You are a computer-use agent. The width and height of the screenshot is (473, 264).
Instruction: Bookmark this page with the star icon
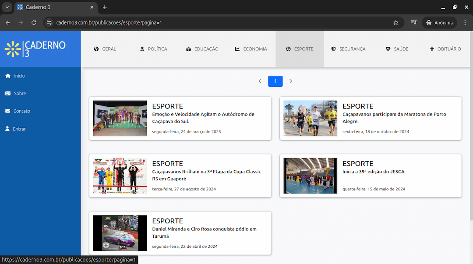(x=396, y=23)
